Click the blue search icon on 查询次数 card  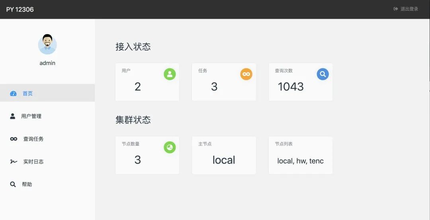(323, 74)
